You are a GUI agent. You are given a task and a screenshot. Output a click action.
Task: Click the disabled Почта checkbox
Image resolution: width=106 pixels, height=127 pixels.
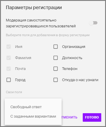(9, 69)
